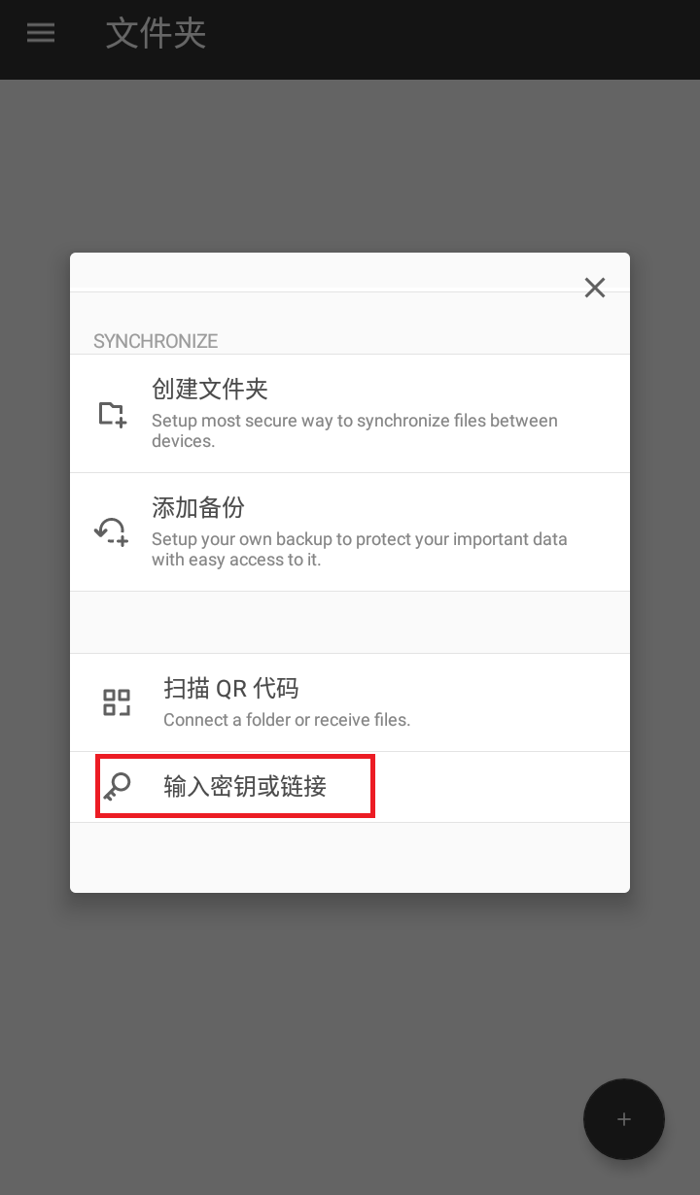
Task: Tap the SYNCHRONIZE section header
Action: coord(156,341)
